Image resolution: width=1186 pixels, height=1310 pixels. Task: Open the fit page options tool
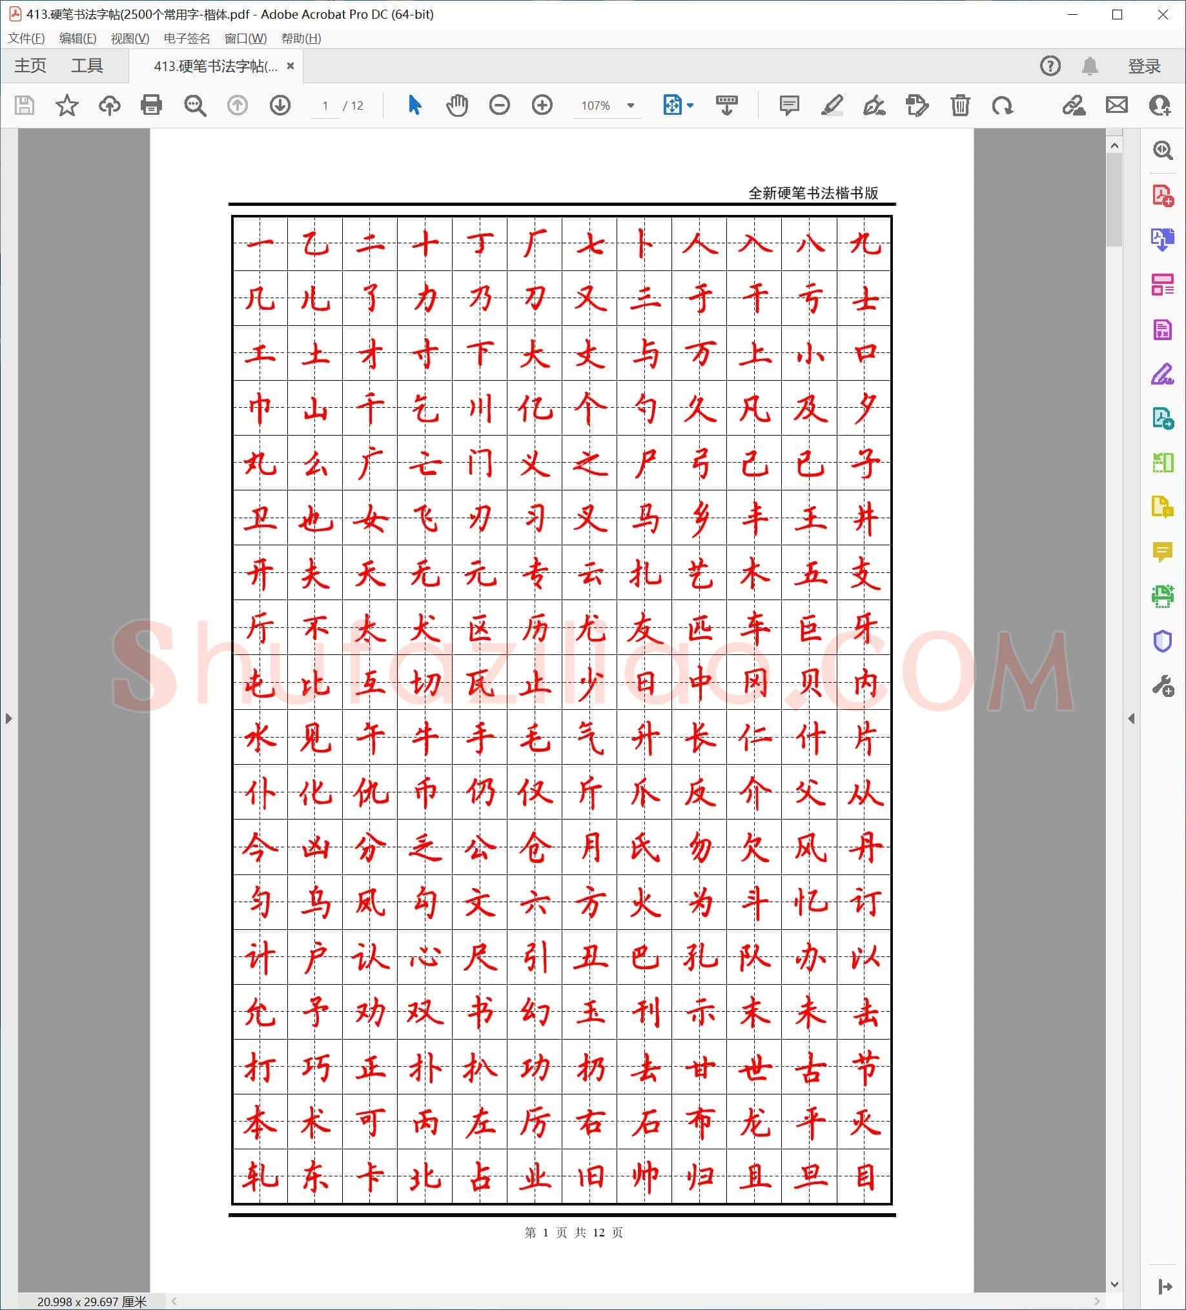point(672,105)
